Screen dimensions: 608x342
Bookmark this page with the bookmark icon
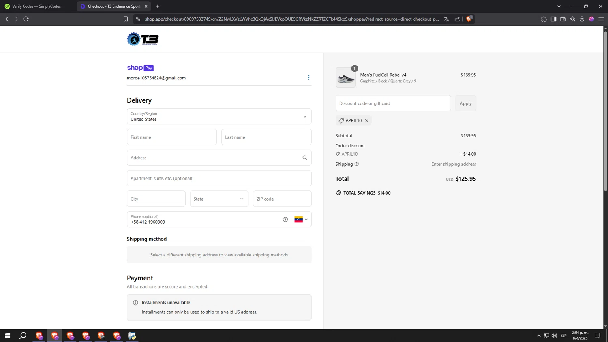pyautogui.click(x=126, y=19)
